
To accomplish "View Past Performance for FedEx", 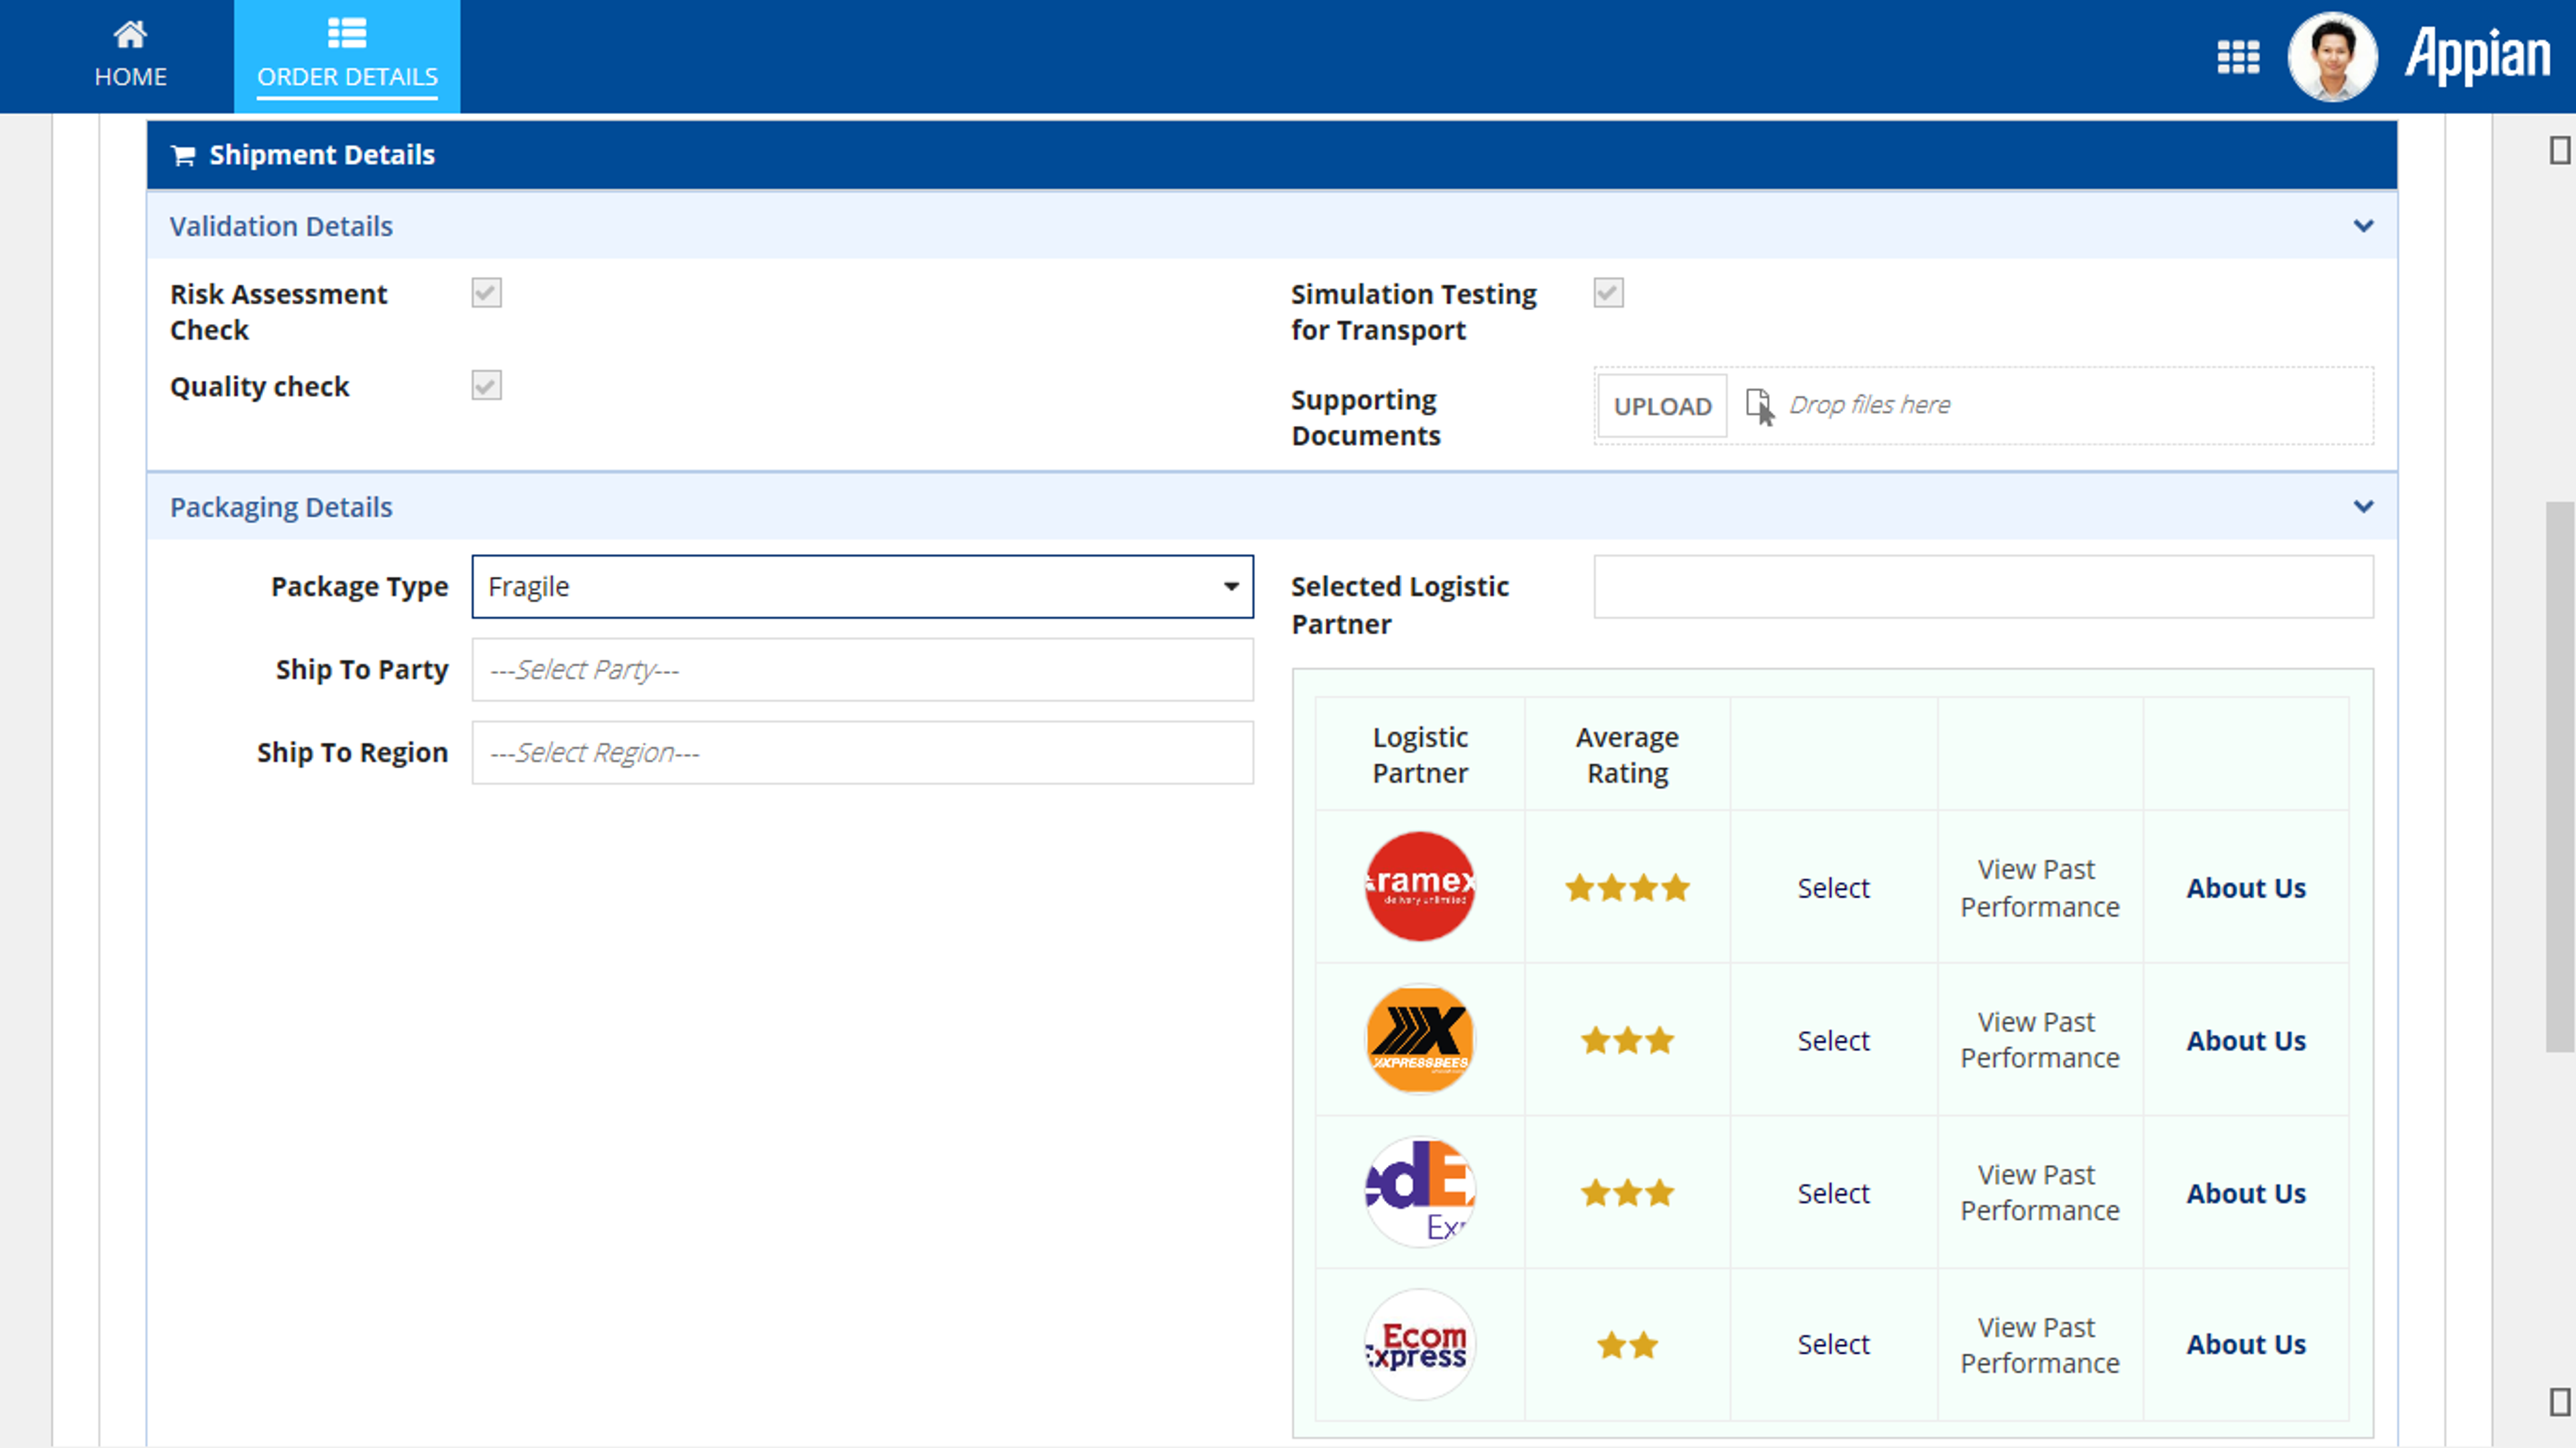I will [2039, 1193].
